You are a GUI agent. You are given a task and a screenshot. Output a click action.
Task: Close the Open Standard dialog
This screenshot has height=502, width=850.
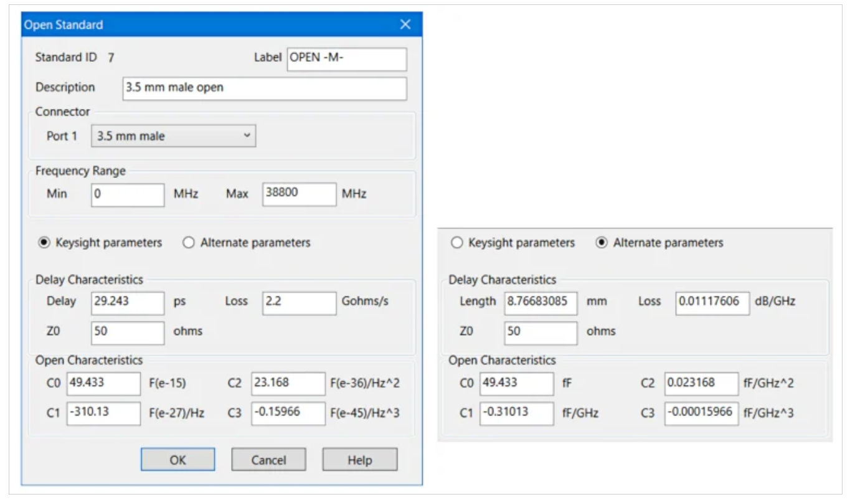point(405,25)
